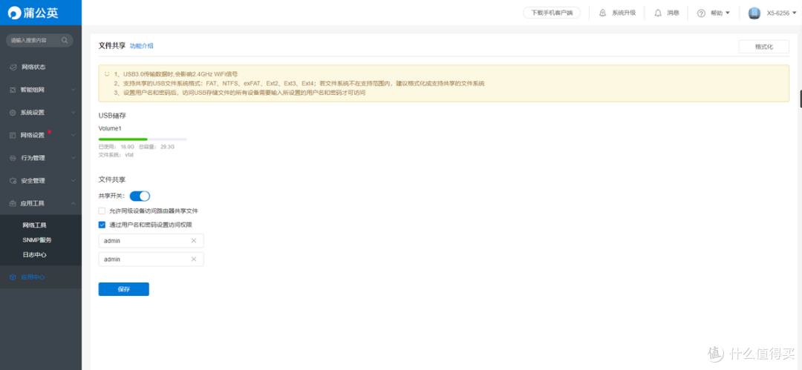Click the 应用中心 cube icon
Image resolution: width=802 pixels, height=370 pixels.
tap(13, 277)
